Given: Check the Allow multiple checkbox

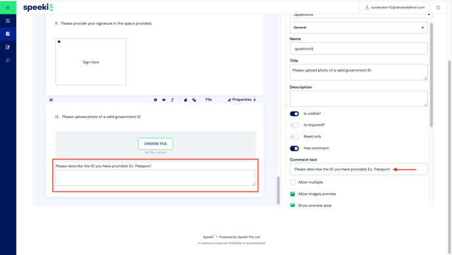Looking at the screenshot, I should pos(292,182).
